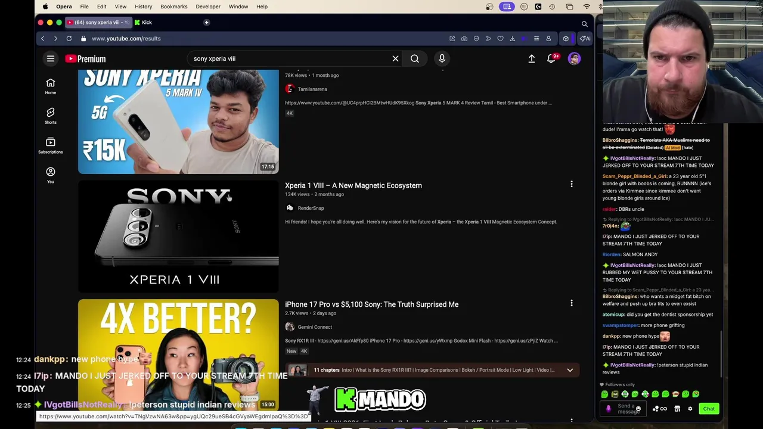Viewport: 763px width, 429px height.
Task: Open Xperia 1 VIII Magnetic Ecosystem title
Action: tap(353, 185)
